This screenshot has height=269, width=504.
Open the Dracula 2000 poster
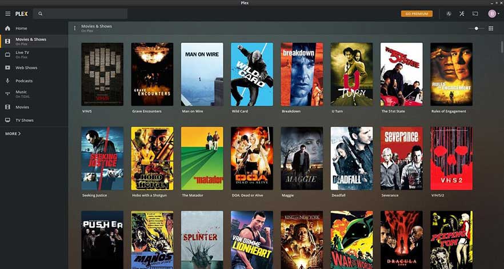pos(402,240)
